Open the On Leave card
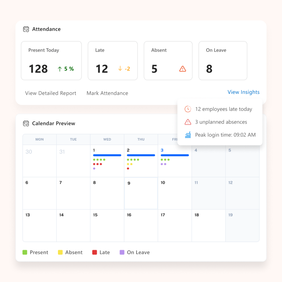Image resolution: width=282 pixels, height=282 pixels. coord(223,60)
